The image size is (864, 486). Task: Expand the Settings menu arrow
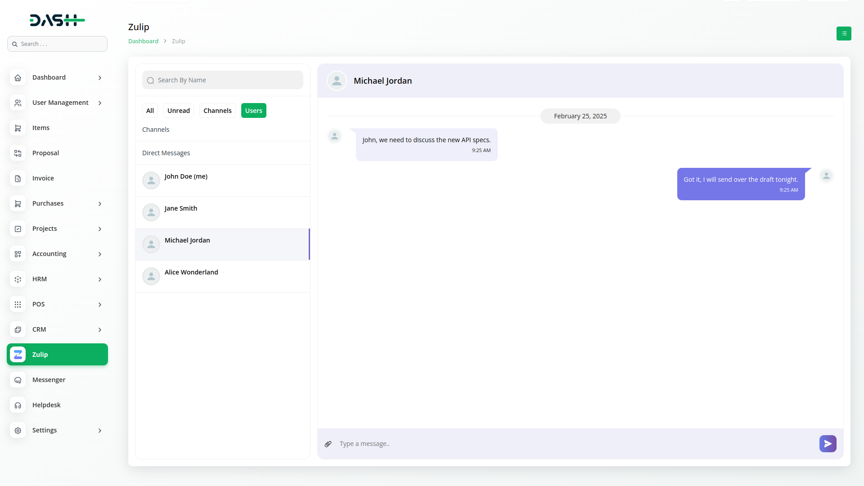(100, 431)
